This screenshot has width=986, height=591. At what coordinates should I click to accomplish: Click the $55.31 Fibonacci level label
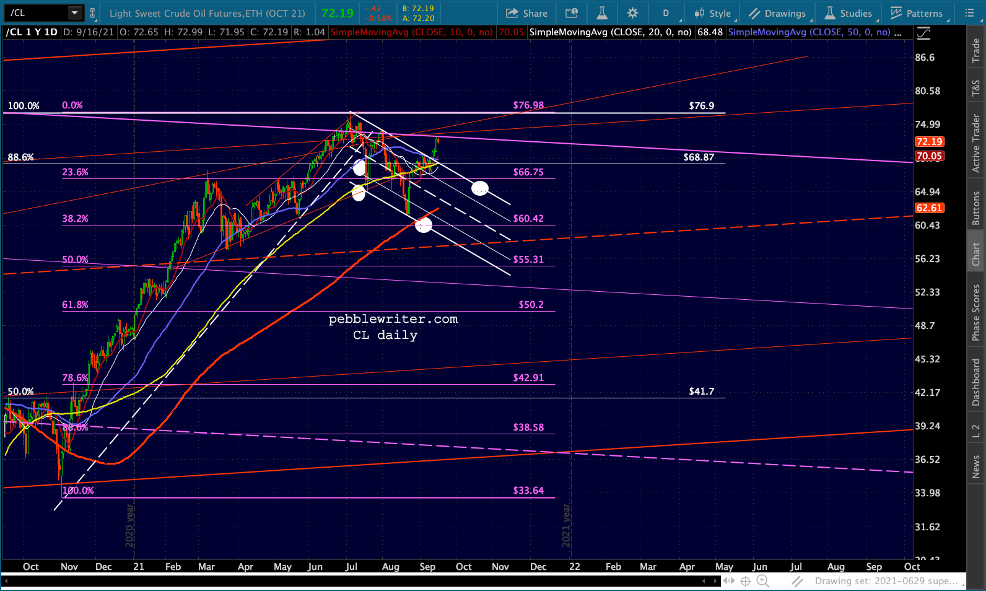pos(528,260)
